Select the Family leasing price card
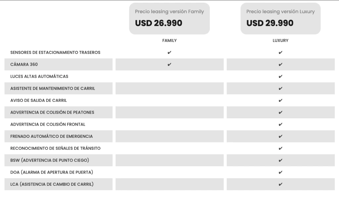The width and height of the screenshot is (339, 198). [x=169, y=19]
